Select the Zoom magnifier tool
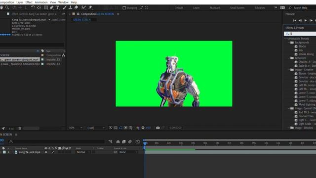 (x=7, y=7)
